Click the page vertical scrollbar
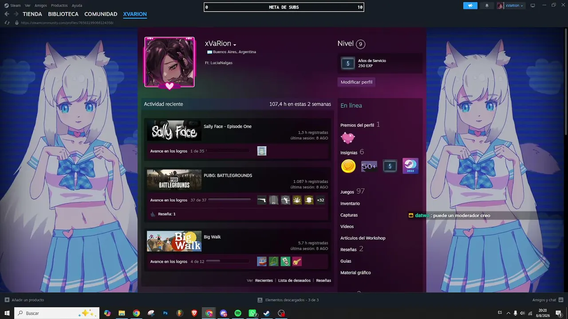The image size is (568, 319). point(565,82)
